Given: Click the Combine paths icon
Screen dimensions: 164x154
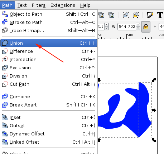Looking at the screenshot, I should [x=5, y=96].
